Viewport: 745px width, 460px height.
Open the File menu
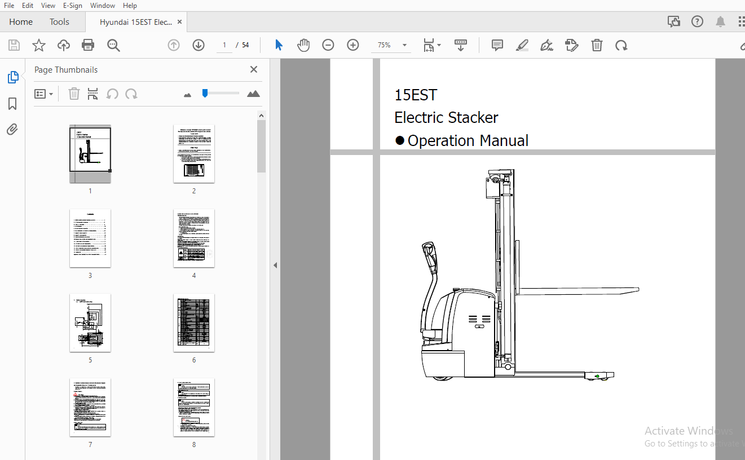click(x=9, y=5)
